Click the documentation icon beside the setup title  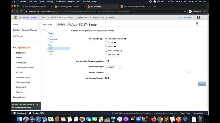pyautogui.click(x=197, y=23)
